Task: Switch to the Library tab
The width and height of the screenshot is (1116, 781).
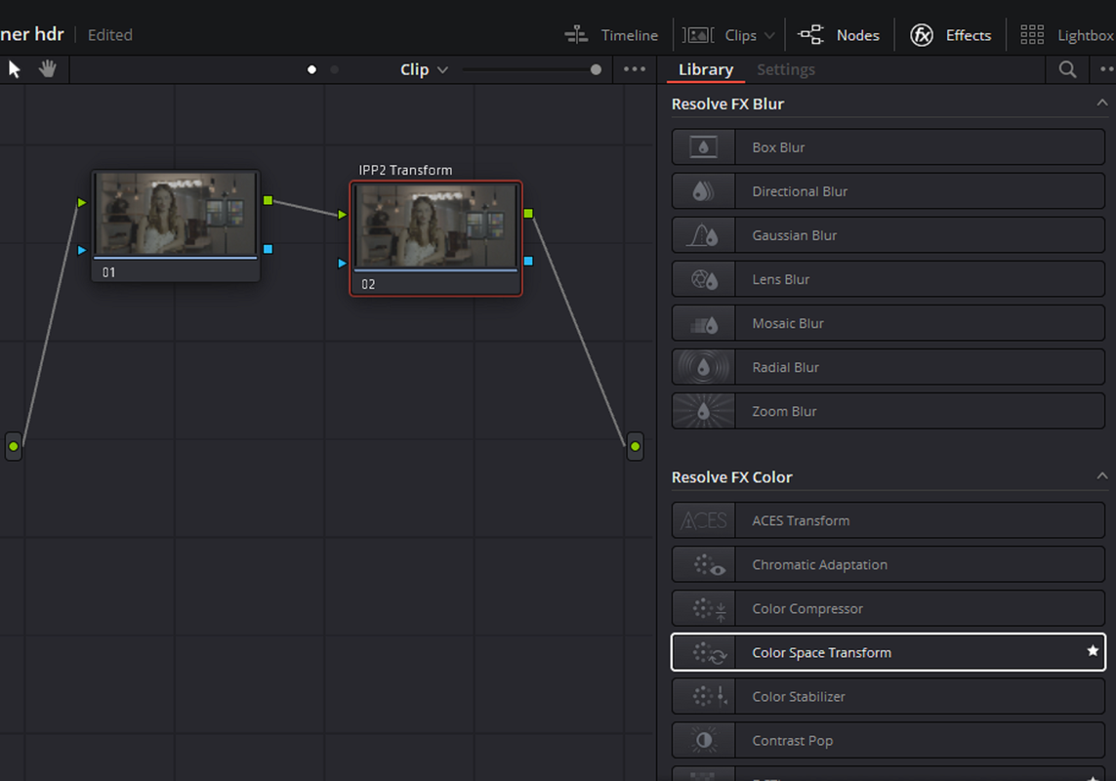Action: coord(705,69)
